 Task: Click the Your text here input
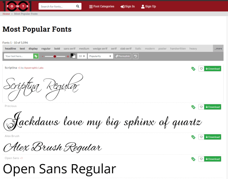(x=19, y=56)
